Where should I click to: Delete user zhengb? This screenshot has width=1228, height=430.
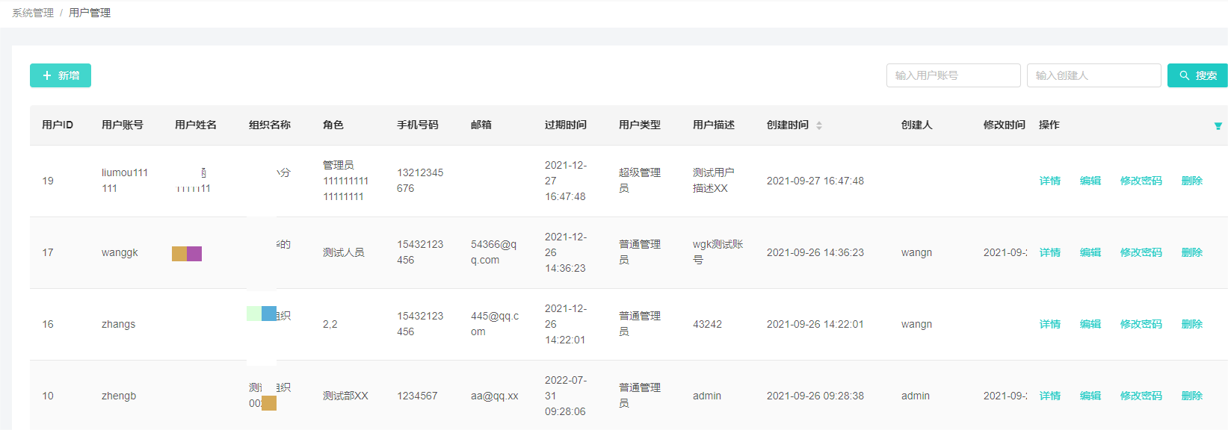pos(1191,396)
